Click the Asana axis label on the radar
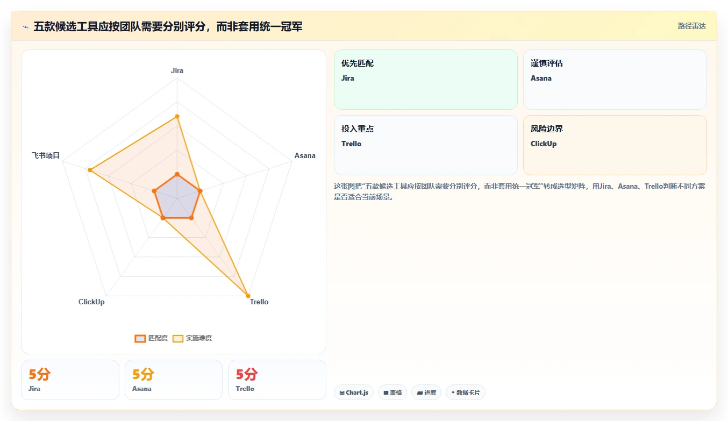 (305, 155)
